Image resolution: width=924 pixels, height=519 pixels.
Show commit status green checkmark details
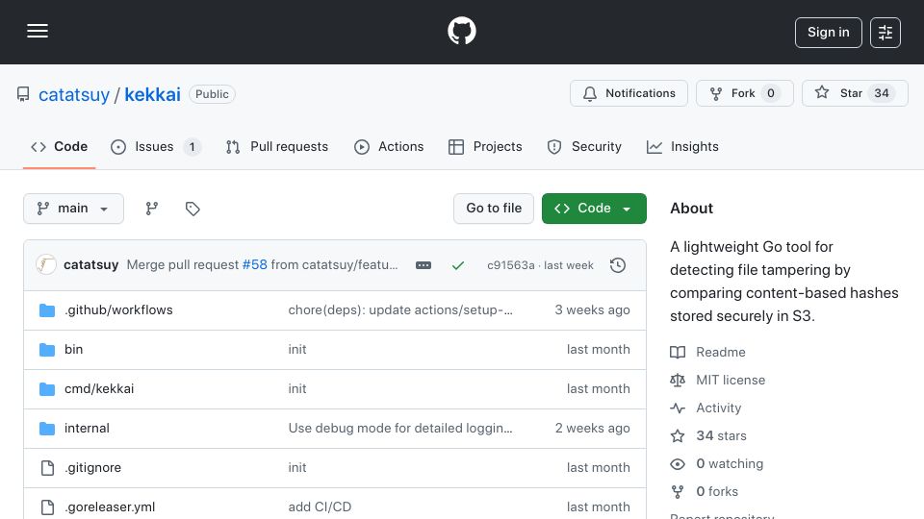[x=458, y=265]
